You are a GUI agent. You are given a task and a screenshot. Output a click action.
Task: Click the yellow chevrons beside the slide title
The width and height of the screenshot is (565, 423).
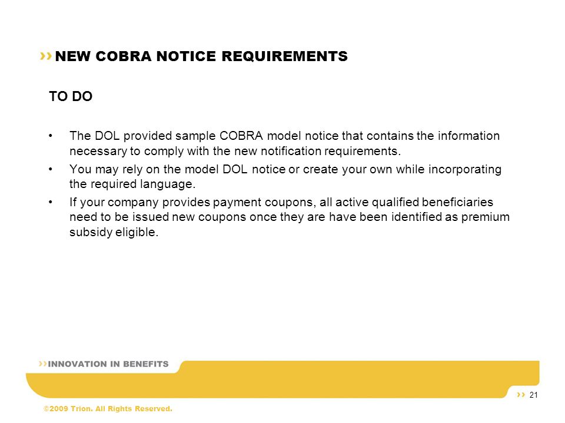[x=46, y=56]
